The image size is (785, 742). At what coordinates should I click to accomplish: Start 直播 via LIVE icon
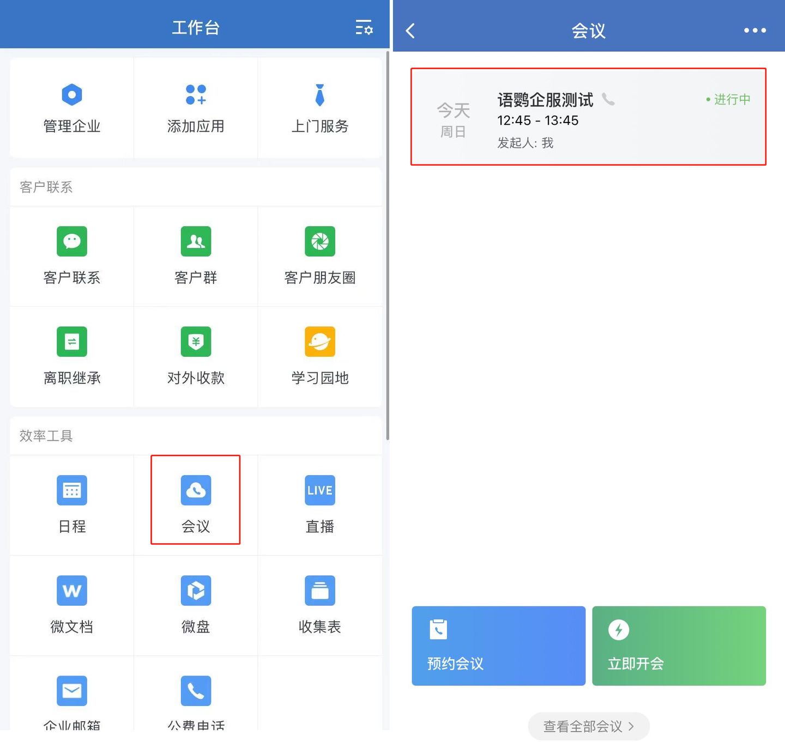(x=319, y=490)
